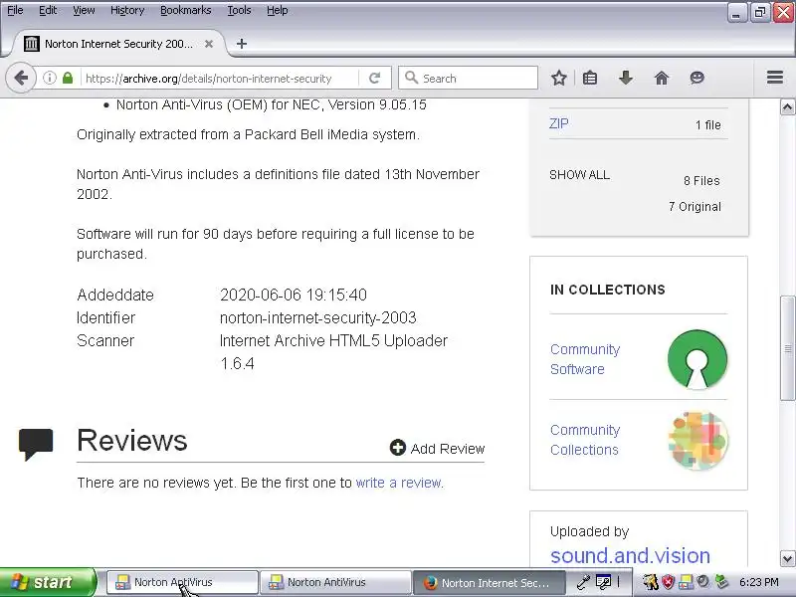Follow the write a review link

point(400,483)
